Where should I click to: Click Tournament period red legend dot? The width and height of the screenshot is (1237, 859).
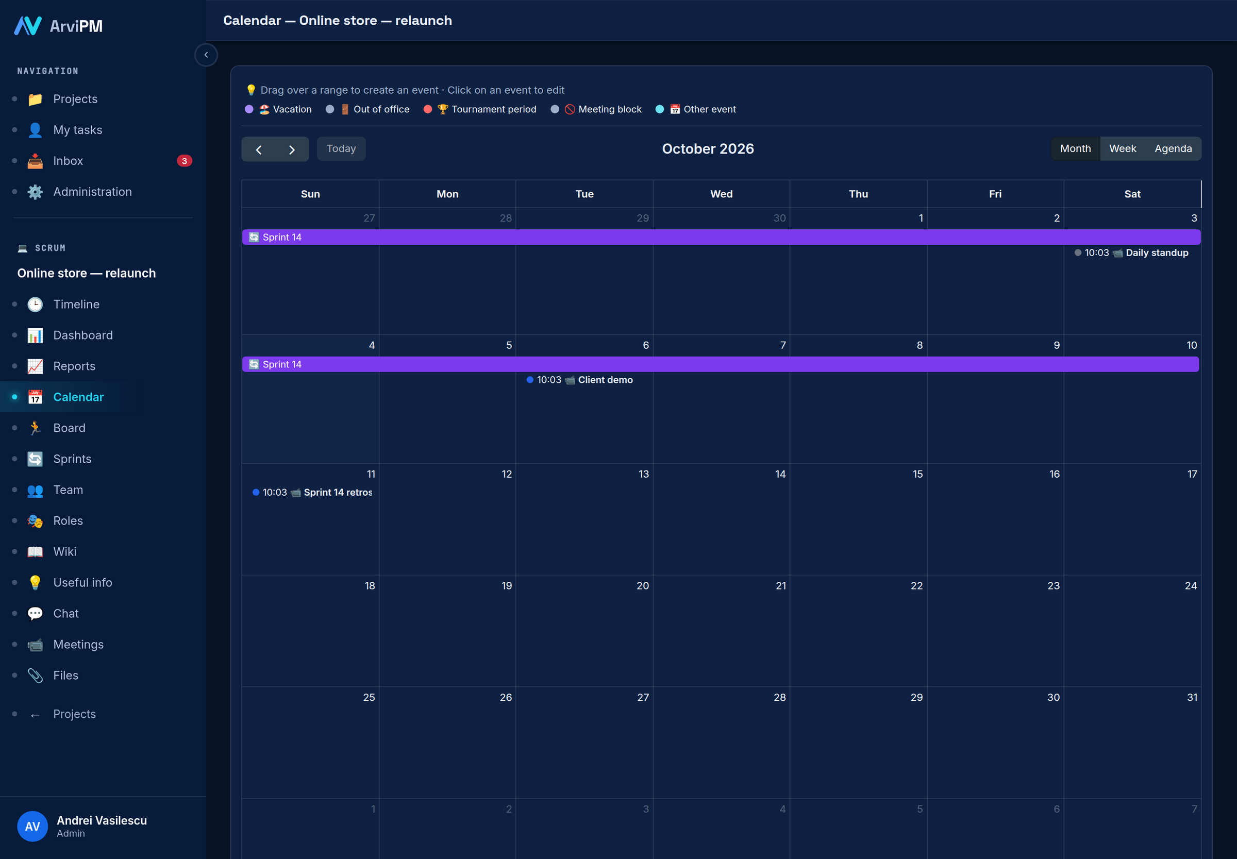coord(428,109)
